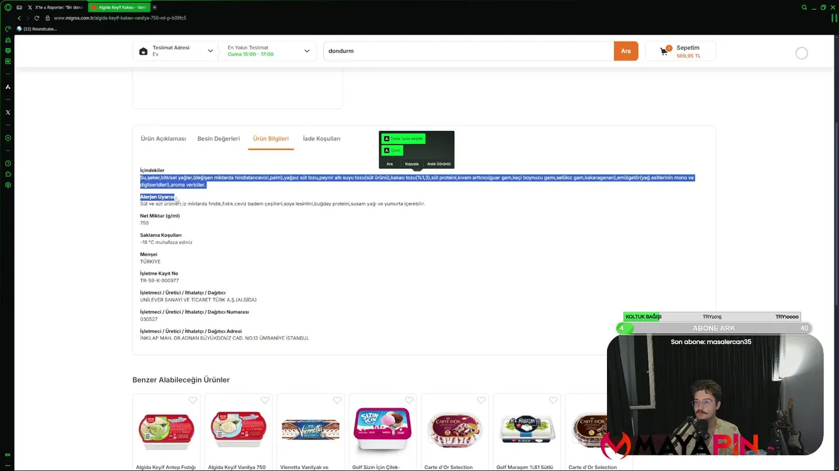
Task: Open the shopping cart icon
Action: pos(664,51)
